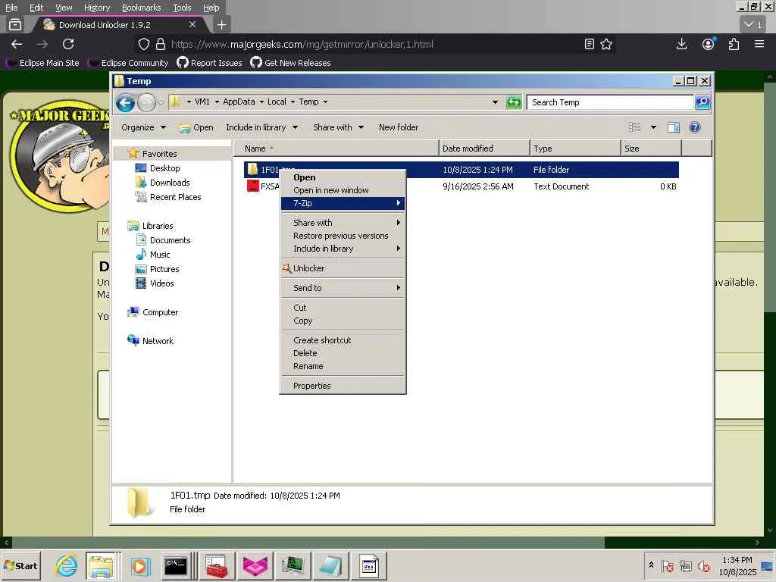Screen dimensions: 776x582
Task: Select Downloads in Favorites
Action: 170,183
